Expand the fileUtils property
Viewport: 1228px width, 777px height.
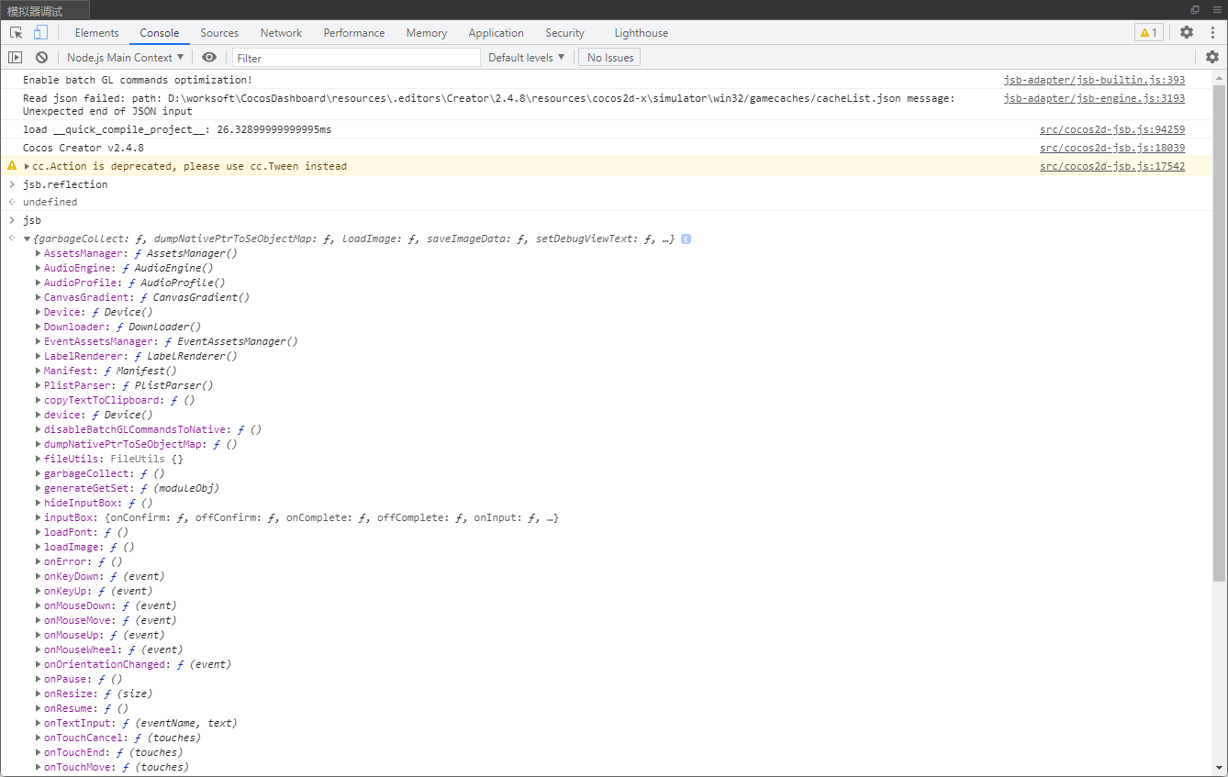tap(39, 459)
